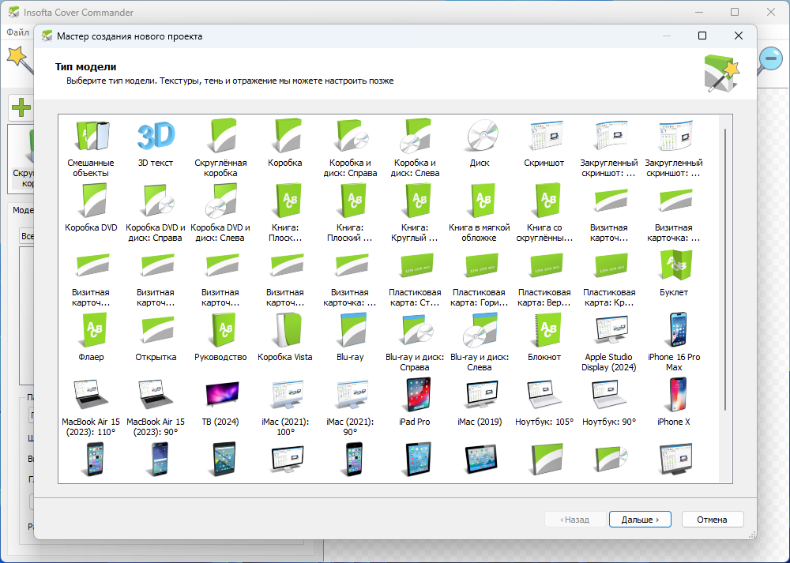Open the Файл menu
Viewport: 790px width, 563px height.
(x=17, y=32)
